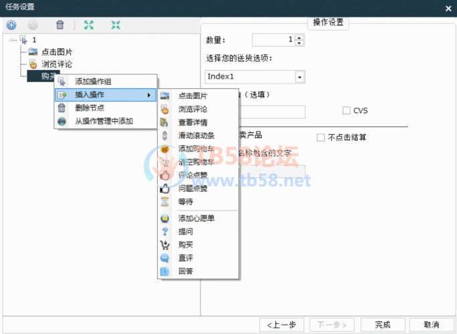Select 直评 in the submenu
Viewport: 457px width, 334px height.
click(x=198, y=258)
